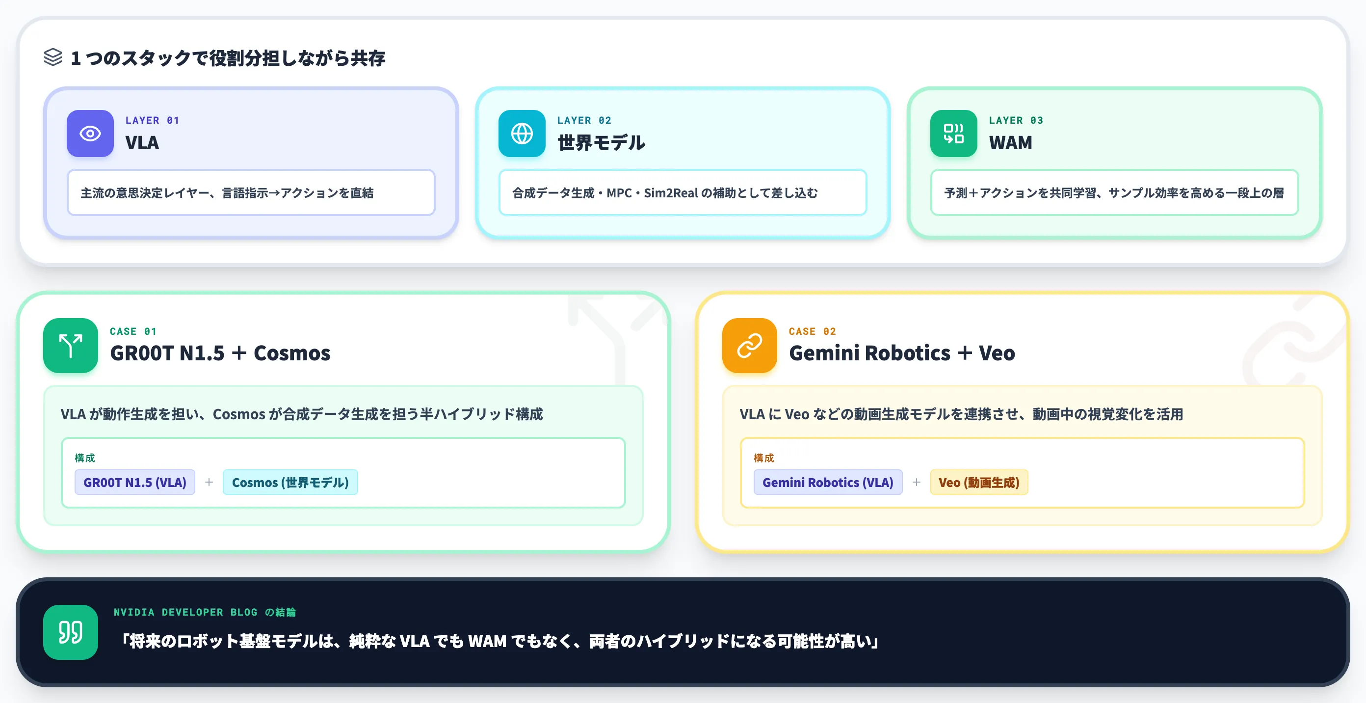
Task: Select the GR00T N1.5 (VLA) chip
Action: (135, 482)
